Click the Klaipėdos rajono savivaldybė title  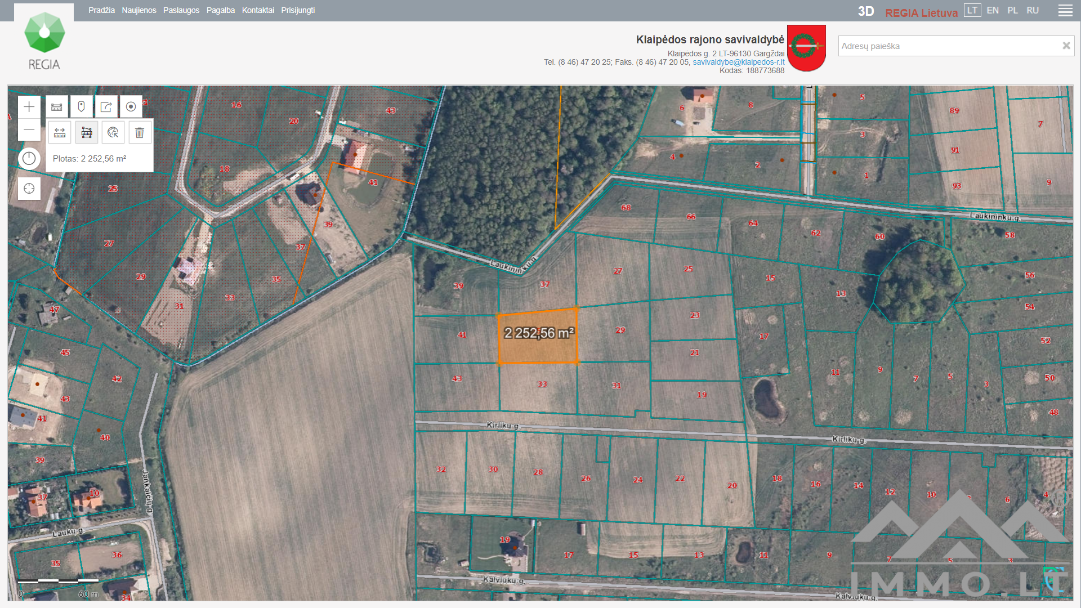click(710, 39)
